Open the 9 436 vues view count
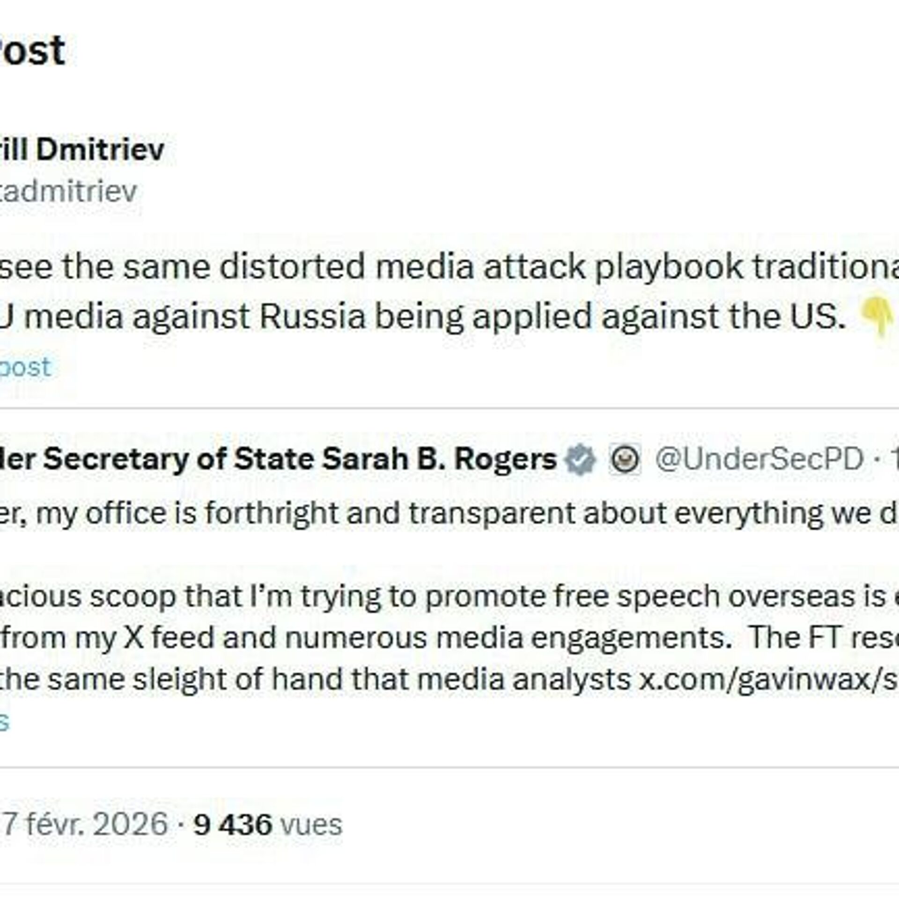899x897 pixels. [x=268, y=824]
